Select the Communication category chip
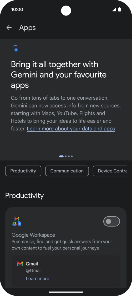This screenshot has height=296, width=132. 67,171
